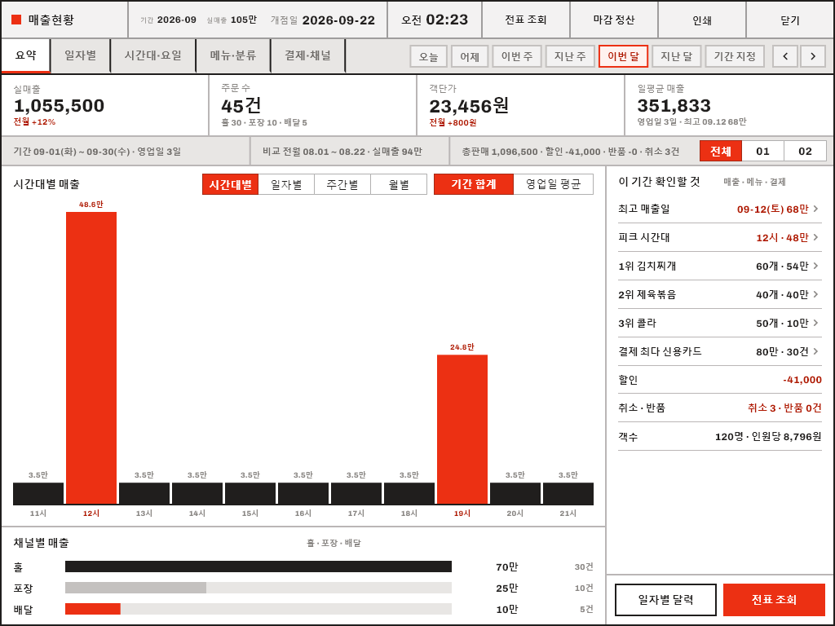Screen dimensions: 835x626
Task: Click the 15시 bar in the chart
Action: click(250, 493)
